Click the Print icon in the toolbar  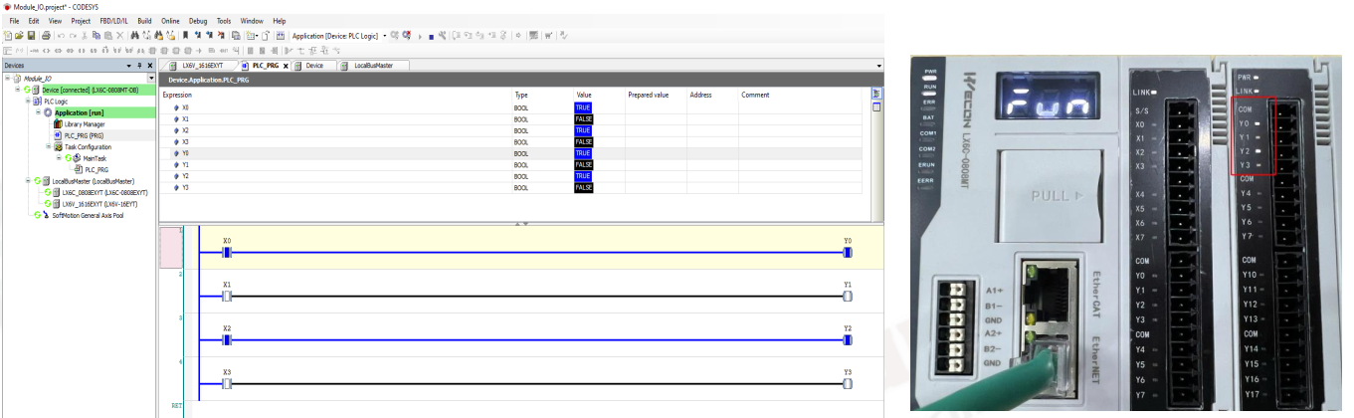click(x=46, y=35)
